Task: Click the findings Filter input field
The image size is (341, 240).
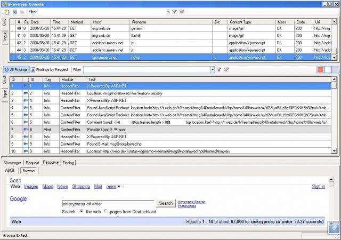Action: coord(147,69)
